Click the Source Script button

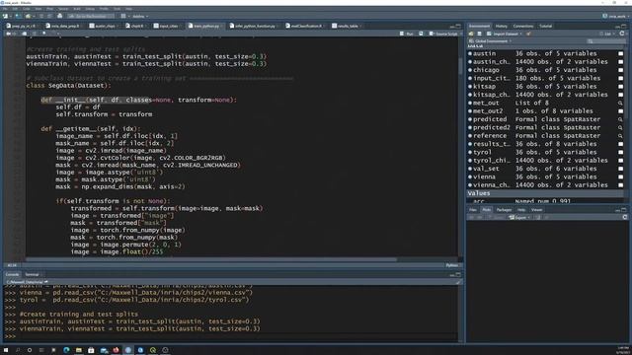pos(443,34)
